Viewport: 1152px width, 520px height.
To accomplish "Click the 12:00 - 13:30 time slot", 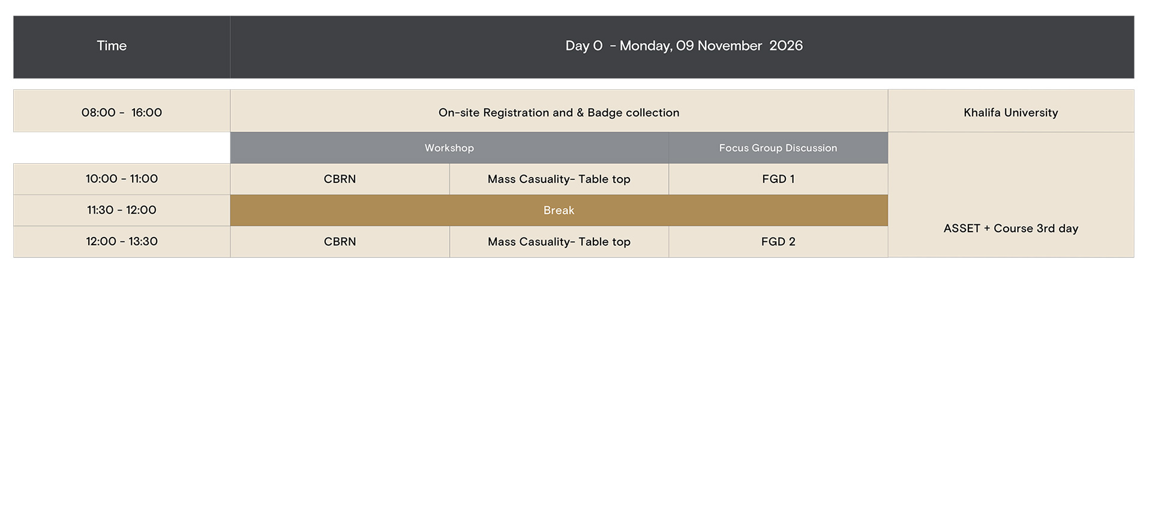I will tap(122, 242).
